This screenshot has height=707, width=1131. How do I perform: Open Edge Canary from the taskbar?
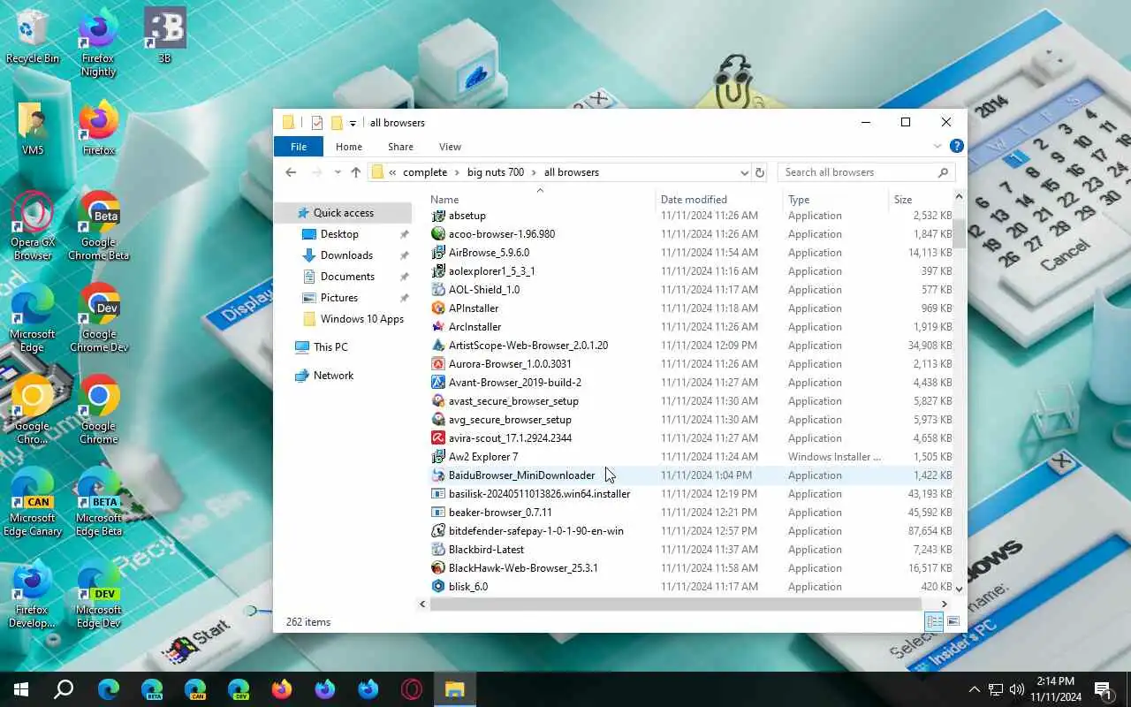pyautogui.click(x=195, y=689)
